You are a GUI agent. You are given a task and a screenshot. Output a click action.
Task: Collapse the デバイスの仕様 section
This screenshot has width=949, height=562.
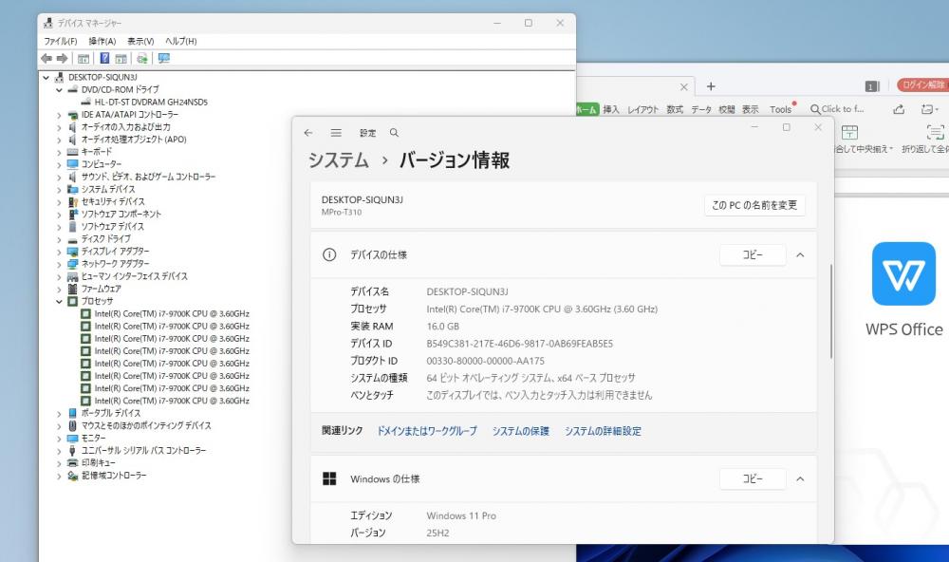[x=800, y=255]
